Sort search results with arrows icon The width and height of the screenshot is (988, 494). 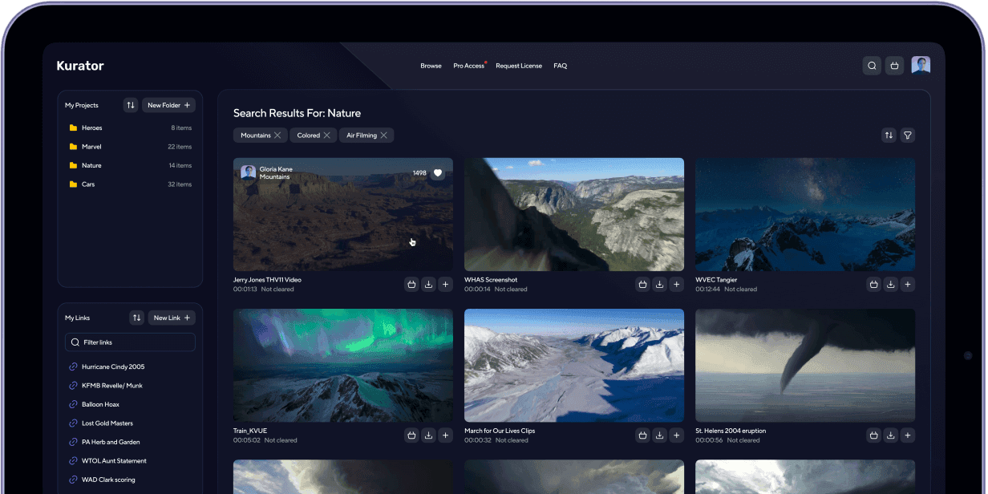(889, 136)
